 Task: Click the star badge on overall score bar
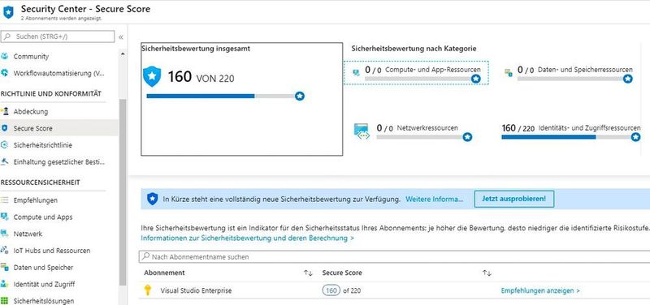(300, 96)
